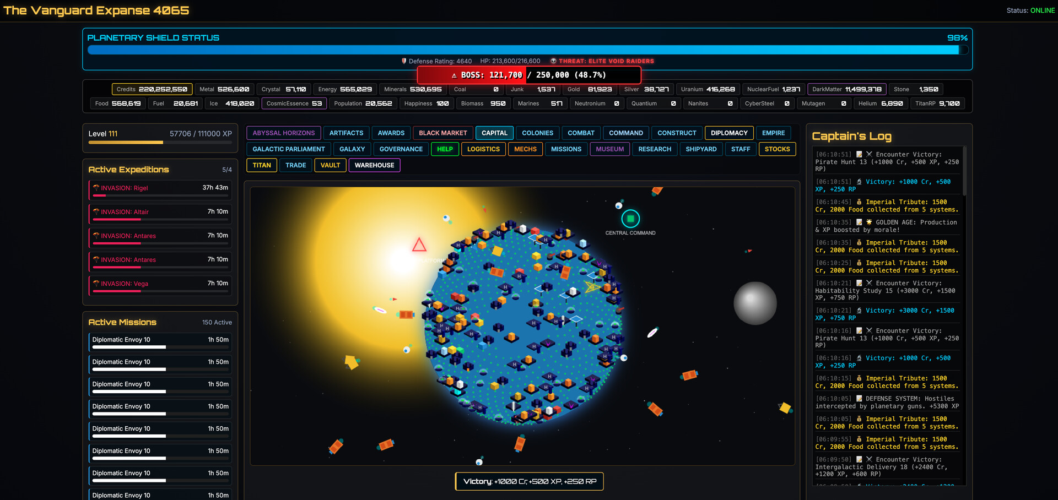The image size is (1058, 500).
Task: Click the boss warning triangle icon
Action: [x=454, y=75]
